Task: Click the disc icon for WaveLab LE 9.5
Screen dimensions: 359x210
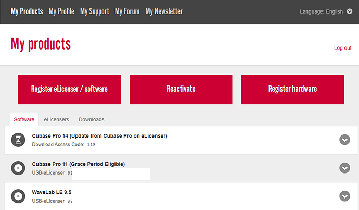Action: (x=18, y=196)
